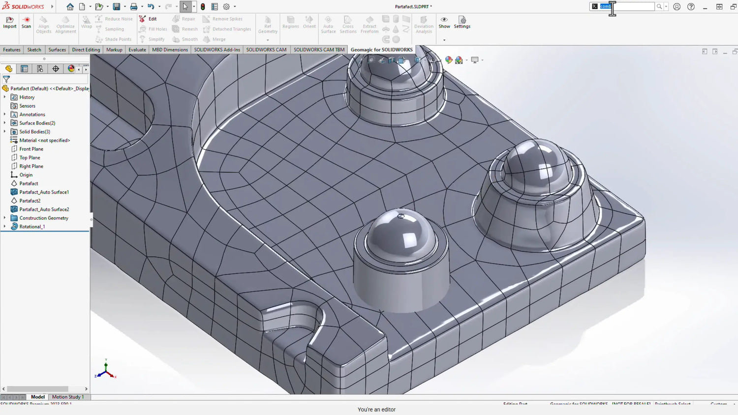Toggle the Edit mesh tool

(x=148, y=19)
